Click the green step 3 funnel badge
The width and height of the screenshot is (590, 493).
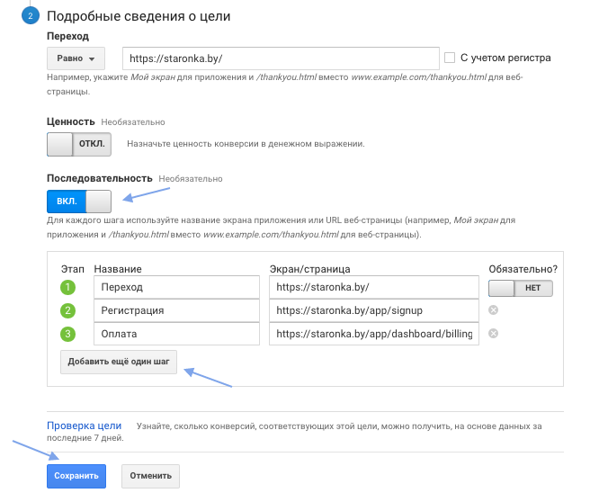coord(67,334)
